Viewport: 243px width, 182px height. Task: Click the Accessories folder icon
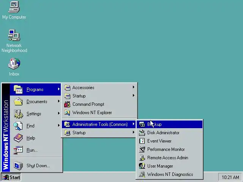point(67,88)
